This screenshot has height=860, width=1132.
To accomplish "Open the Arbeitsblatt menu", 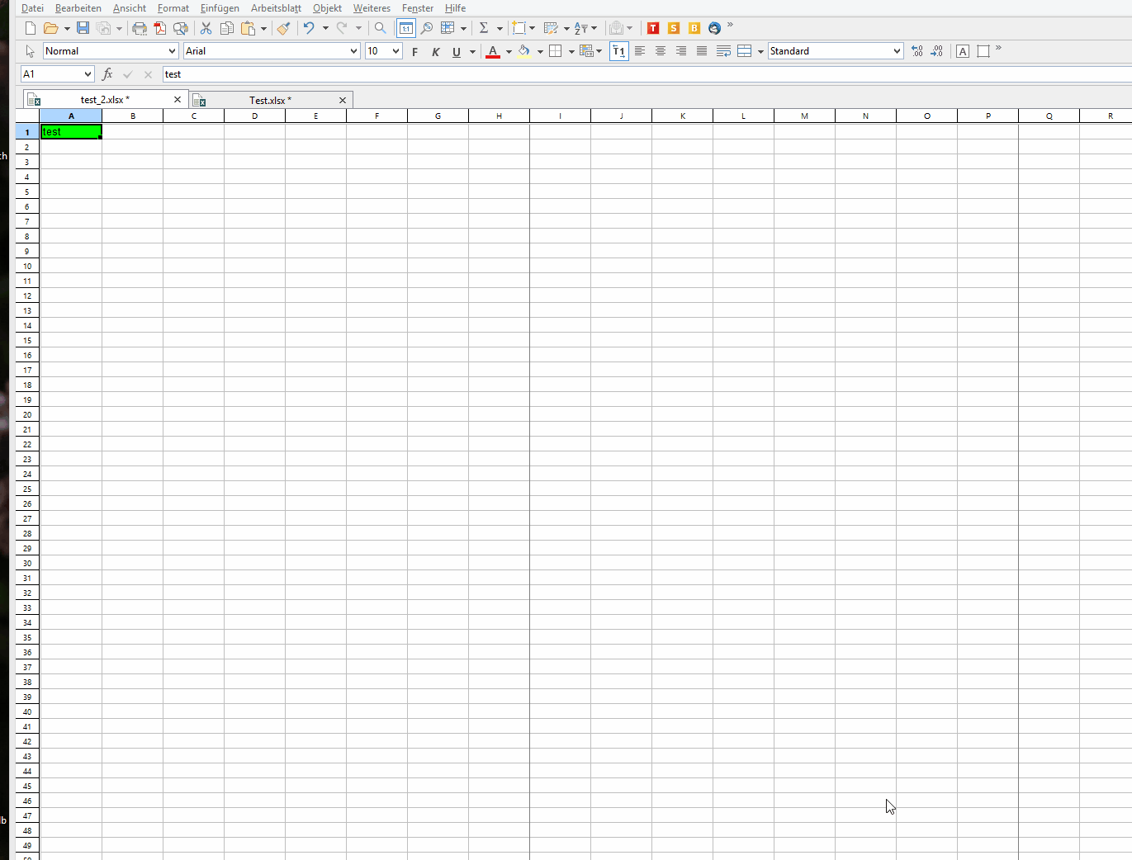I will 276,8.
